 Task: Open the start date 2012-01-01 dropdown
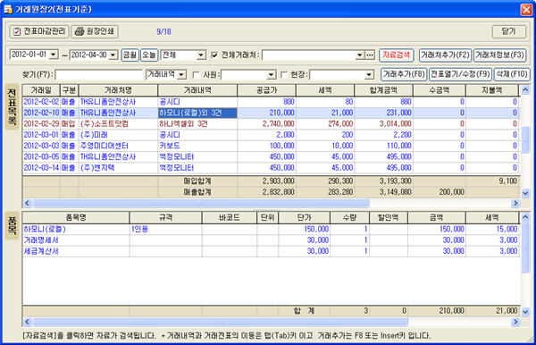click(54, 55)
